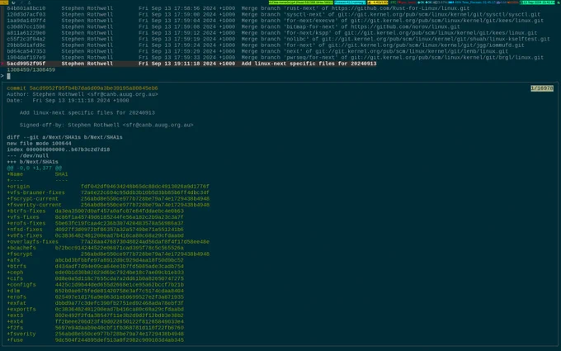Click the 1/16978 preview line indicator
Image resolution: width=561 pixels, height=351 pixels.
click(542, 88)
